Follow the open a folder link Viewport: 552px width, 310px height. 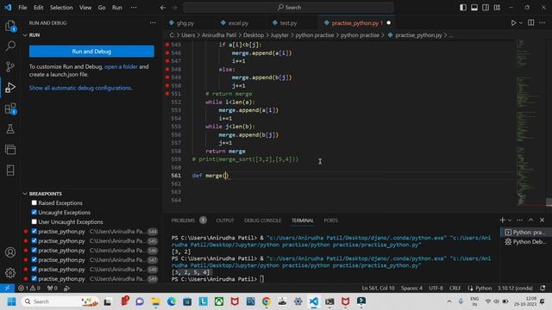pyautogui.click(x=121, y=66)
